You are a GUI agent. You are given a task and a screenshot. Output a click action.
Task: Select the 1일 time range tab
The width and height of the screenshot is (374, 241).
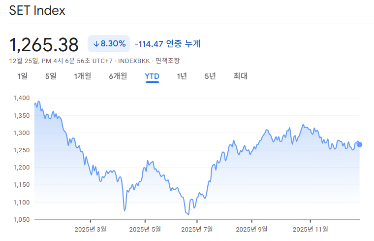[x=22, y=76]
